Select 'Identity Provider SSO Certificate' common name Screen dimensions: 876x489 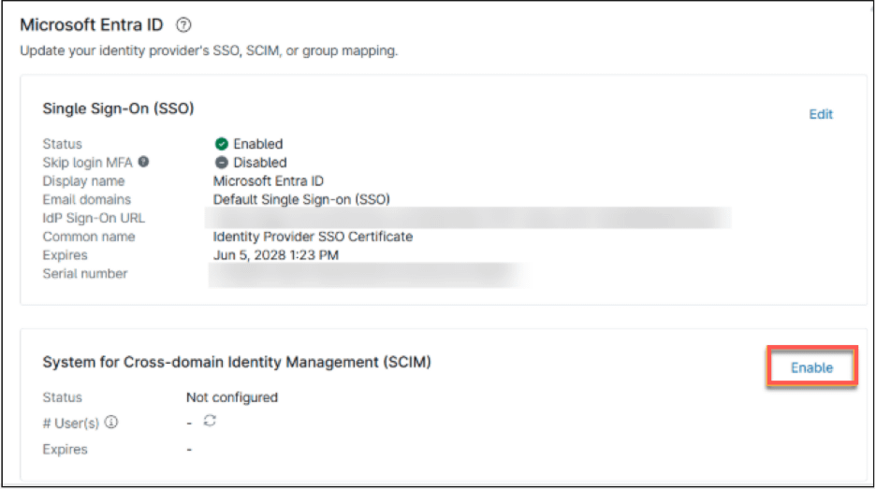tap(313, 237)
